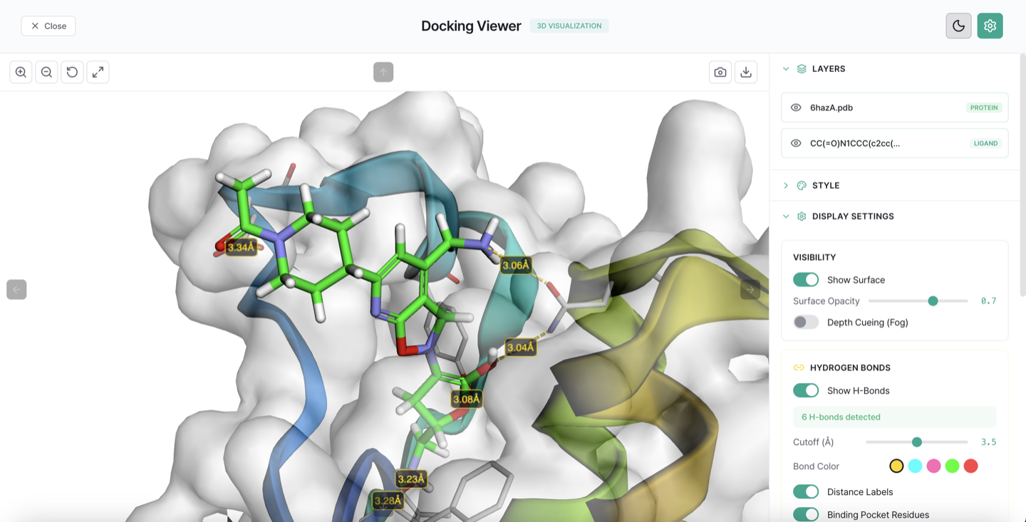1026x522 pixels.
Task: Take a snapshot with the camera icon
Action: (x=720, y=72)
